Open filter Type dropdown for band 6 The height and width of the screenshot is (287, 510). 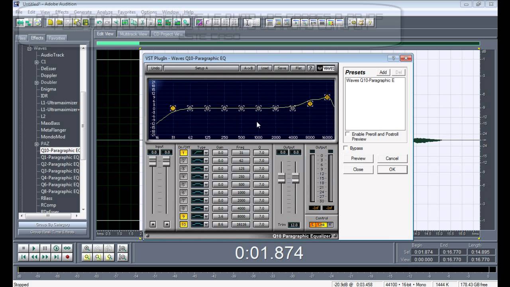coord(206,193)
